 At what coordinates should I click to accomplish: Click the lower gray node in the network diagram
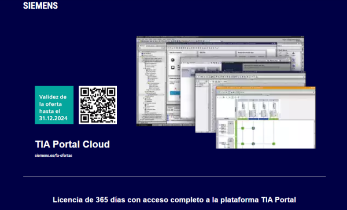click(253, 144)
